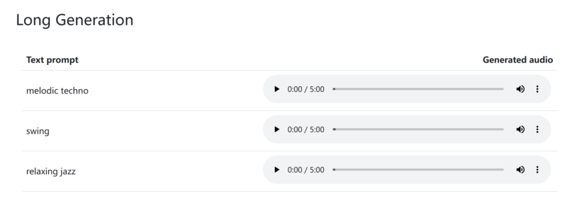Viewport: 577px width, 206px height.
Task: Click the Generated audio column header
Action: pyautogui.click(x=518, y=60)
